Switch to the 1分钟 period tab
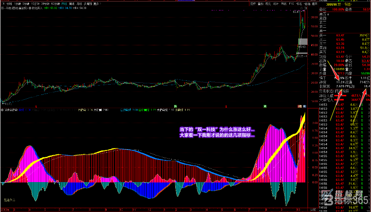 (x=17, y=4)
